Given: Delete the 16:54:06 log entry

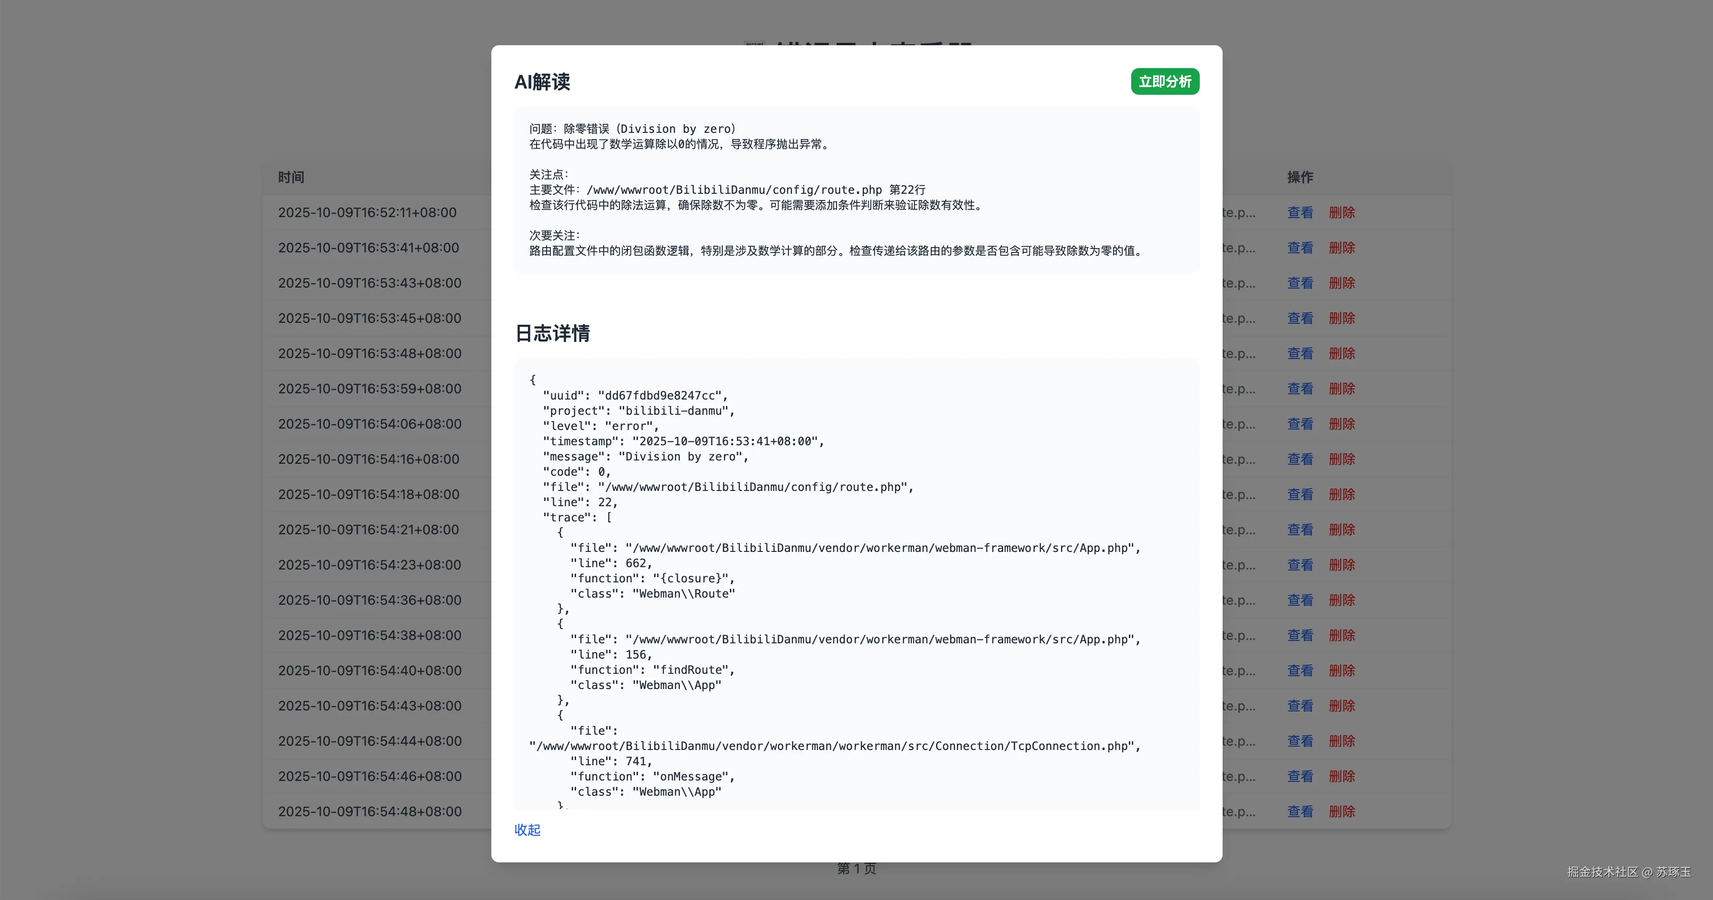Looking at the screenshot, I should 1341,424.
